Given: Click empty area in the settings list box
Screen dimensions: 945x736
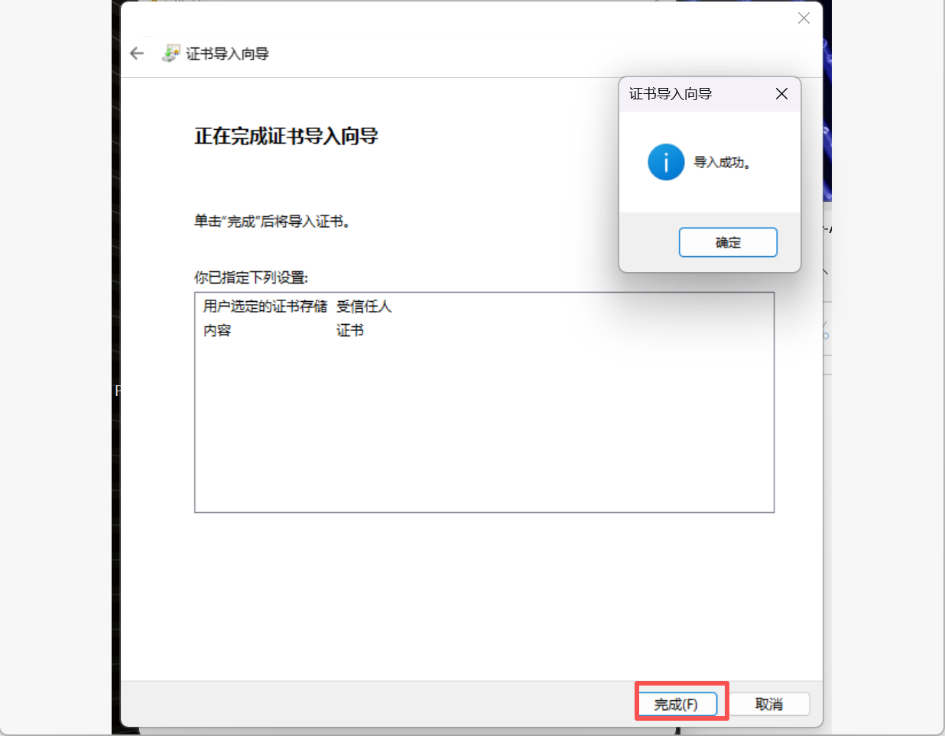Looking at the screenshot, I should click(484, 428).
